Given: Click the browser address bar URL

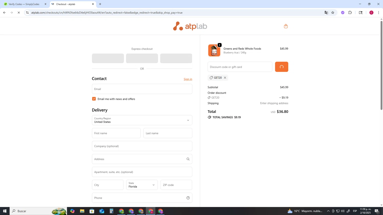Looking at the screenshot, I should [x=107, y=12].
